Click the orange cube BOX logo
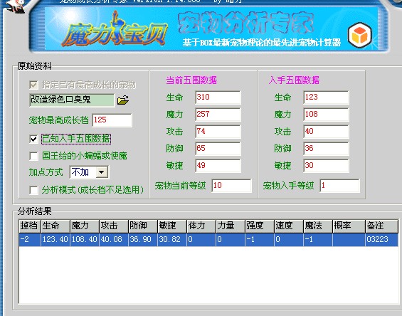This screenshot has height=316, width=402. (360, 35)
